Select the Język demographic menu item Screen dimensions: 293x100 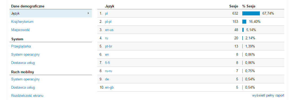click(51, 14)
